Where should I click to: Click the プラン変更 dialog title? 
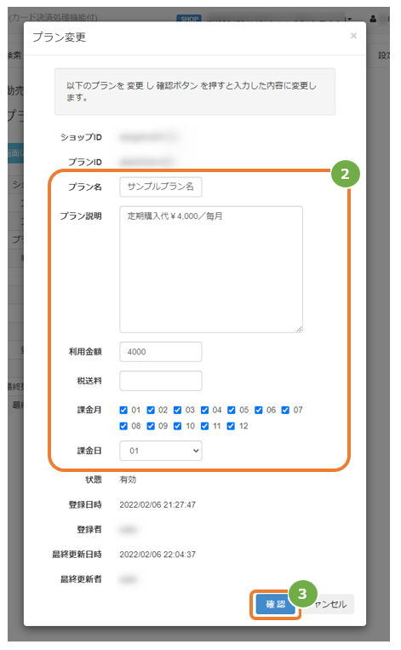tap(59, 37)
